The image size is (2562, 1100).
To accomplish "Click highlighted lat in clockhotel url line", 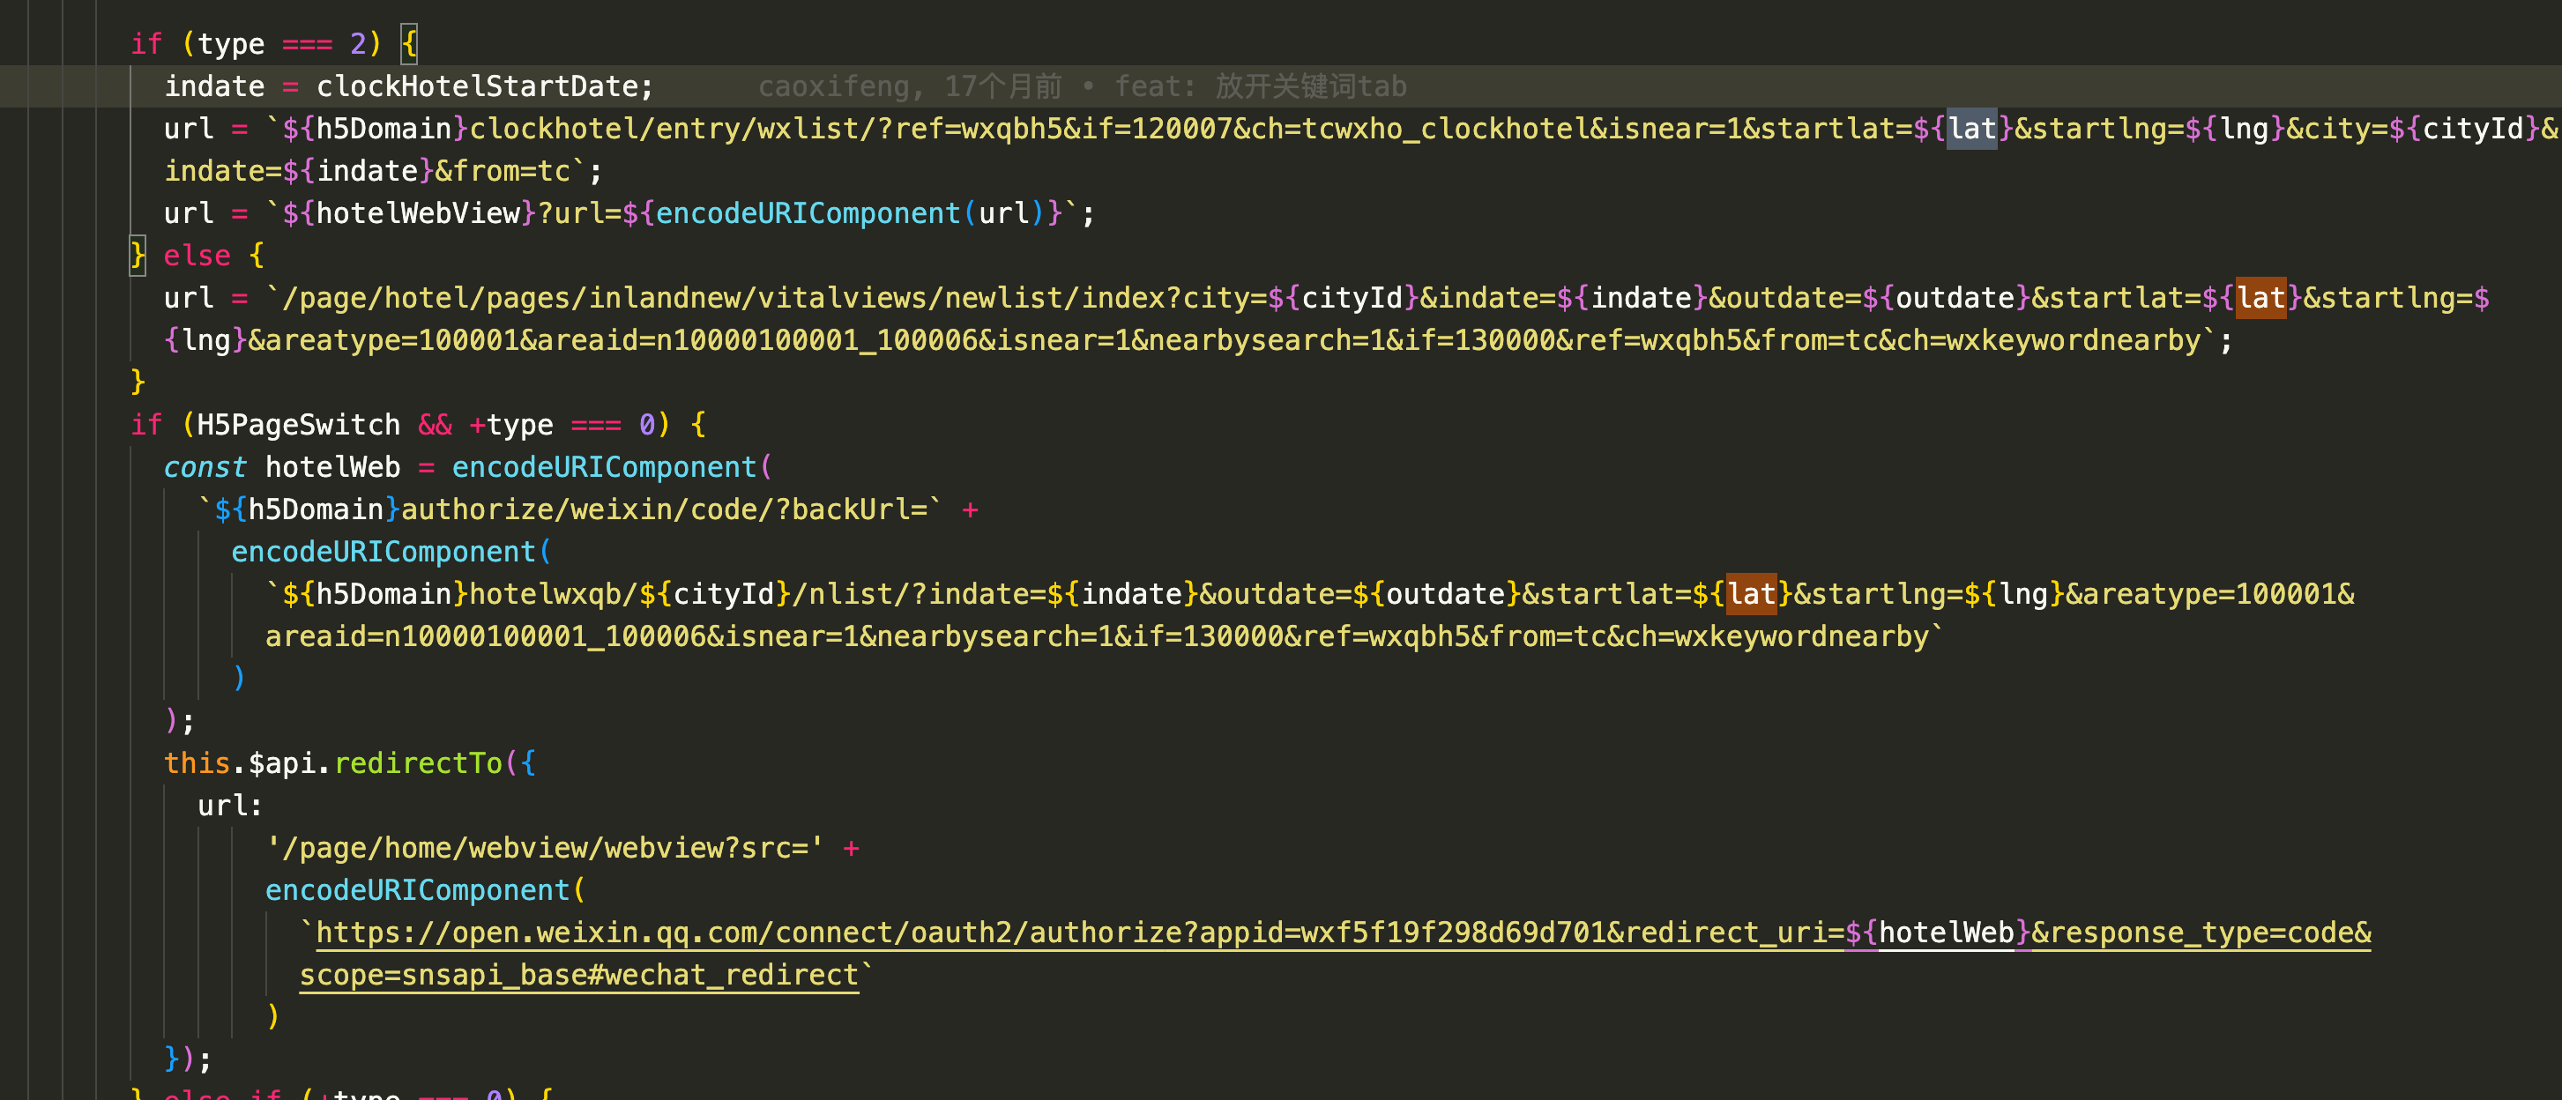I will 1970,130.
